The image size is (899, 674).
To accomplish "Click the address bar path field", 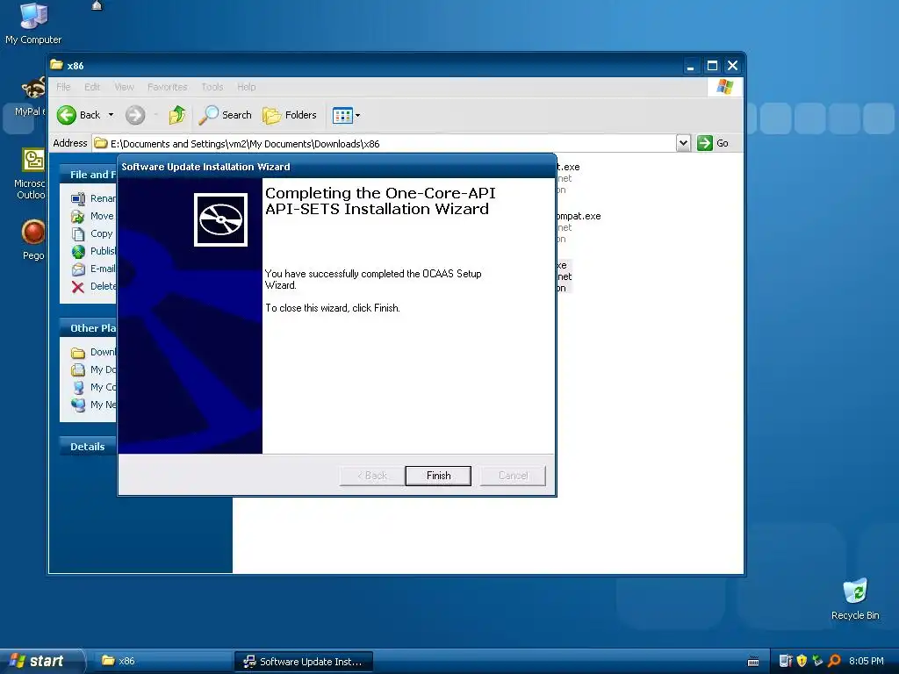I will (x=384, y=143).
